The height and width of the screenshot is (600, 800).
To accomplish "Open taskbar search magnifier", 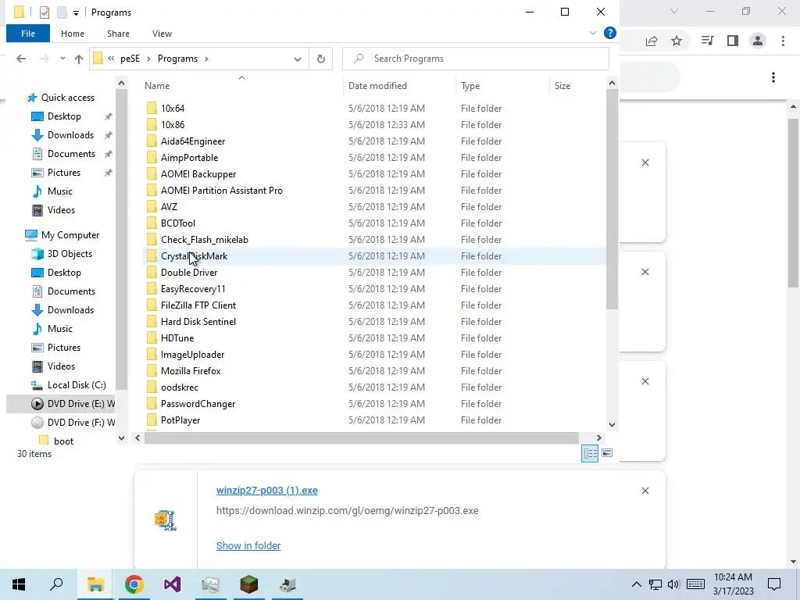I will coord(56,584).
